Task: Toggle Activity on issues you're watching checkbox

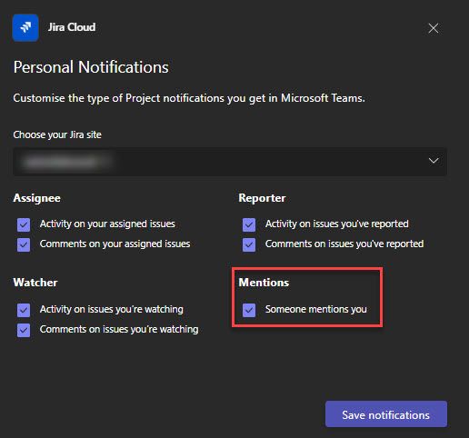Action: (24, 310)
